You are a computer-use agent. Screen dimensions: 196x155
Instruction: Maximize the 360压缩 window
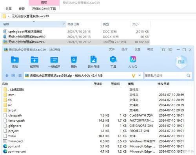point(184,50)
